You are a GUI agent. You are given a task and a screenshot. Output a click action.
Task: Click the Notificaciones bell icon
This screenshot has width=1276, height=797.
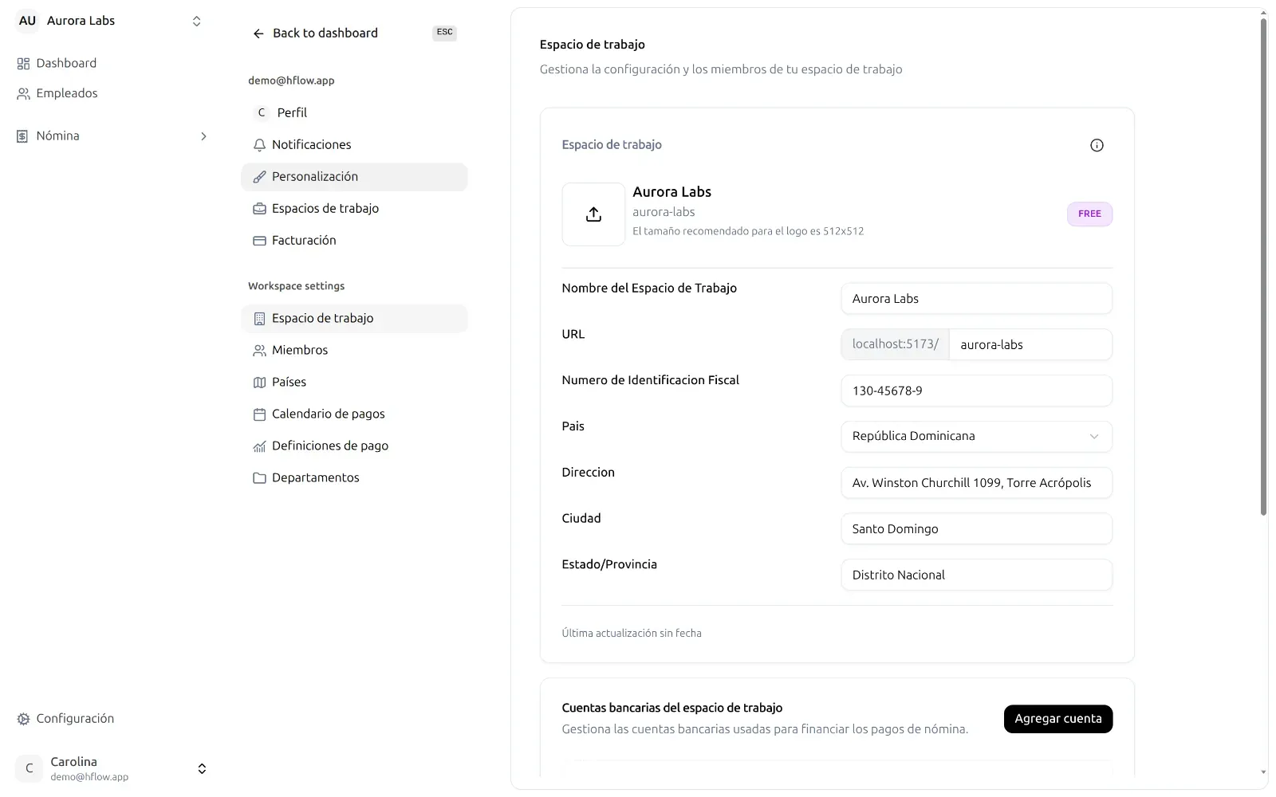tap(259, 145)
